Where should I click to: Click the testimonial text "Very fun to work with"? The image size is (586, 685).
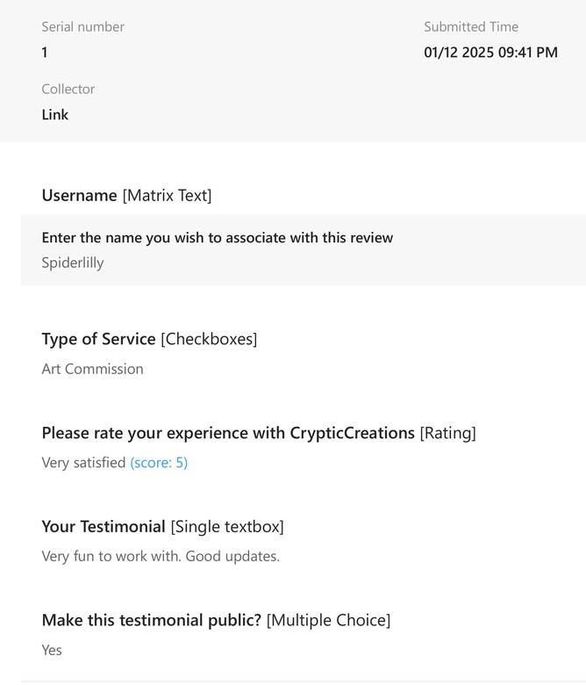tap(110, 557)
